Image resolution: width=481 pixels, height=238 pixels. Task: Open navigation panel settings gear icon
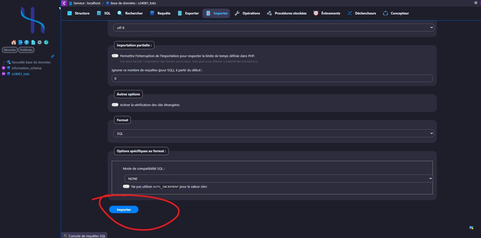coord(40,42)
